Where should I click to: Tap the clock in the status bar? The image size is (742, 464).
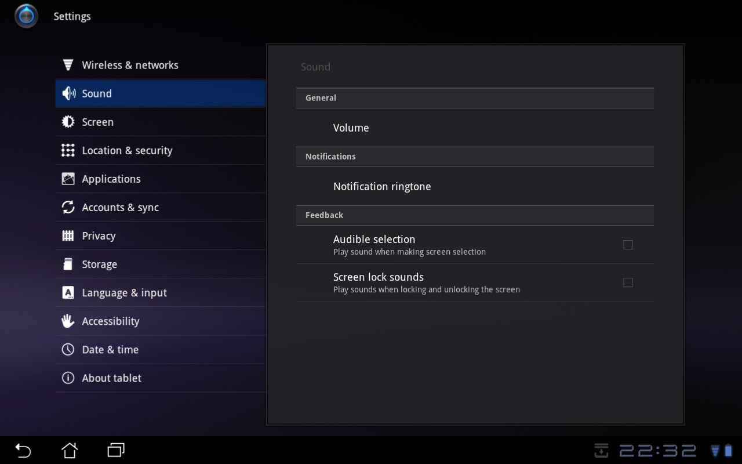point(657,450)
